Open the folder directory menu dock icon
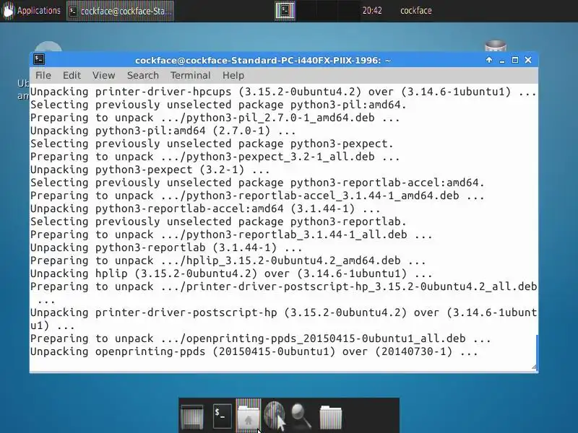Viewport: 578px width, 433px height. click(x=330, y=417)
